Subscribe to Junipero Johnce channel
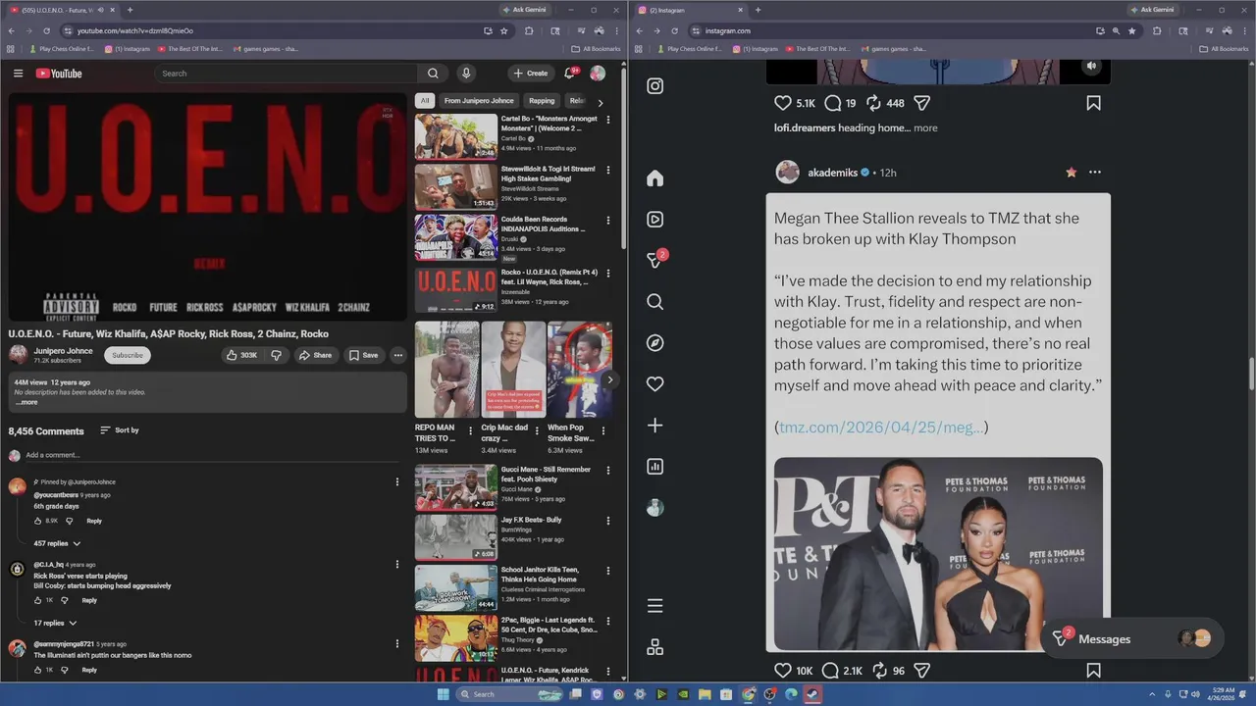The width and height of the screenshot is (1256, 706). (127, 355)
